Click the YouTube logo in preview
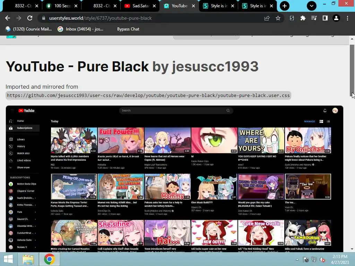The height and width of the screenshot is (266, 355). click(x=26, y=110)
